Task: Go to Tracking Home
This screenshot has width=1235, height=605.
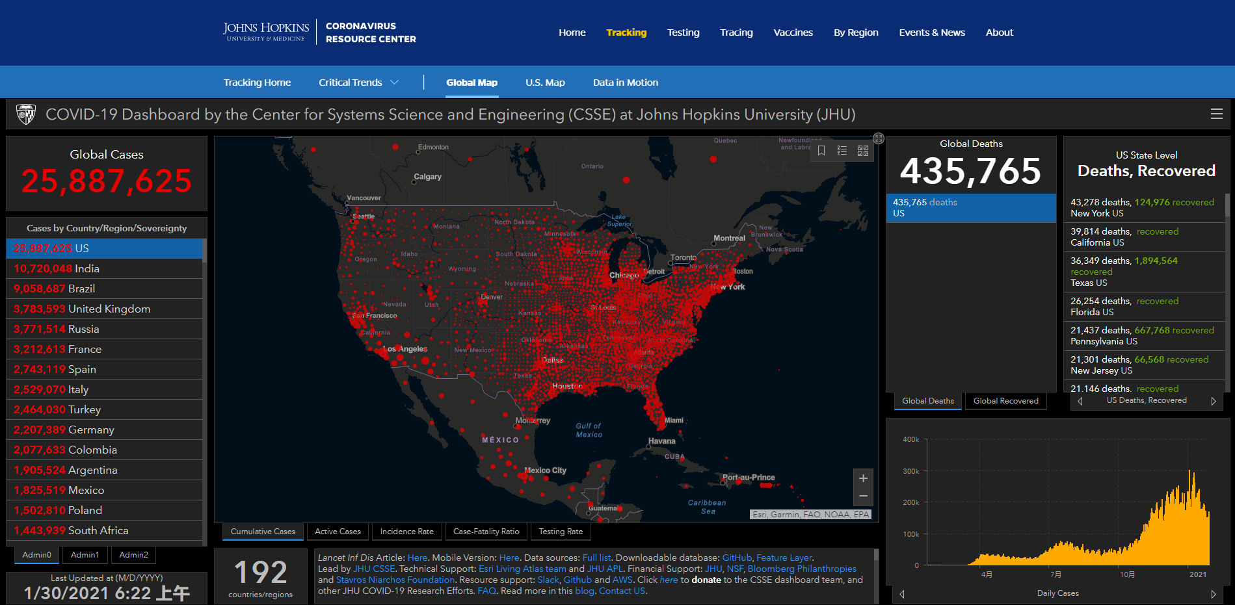Action: (x=257, y=83)
